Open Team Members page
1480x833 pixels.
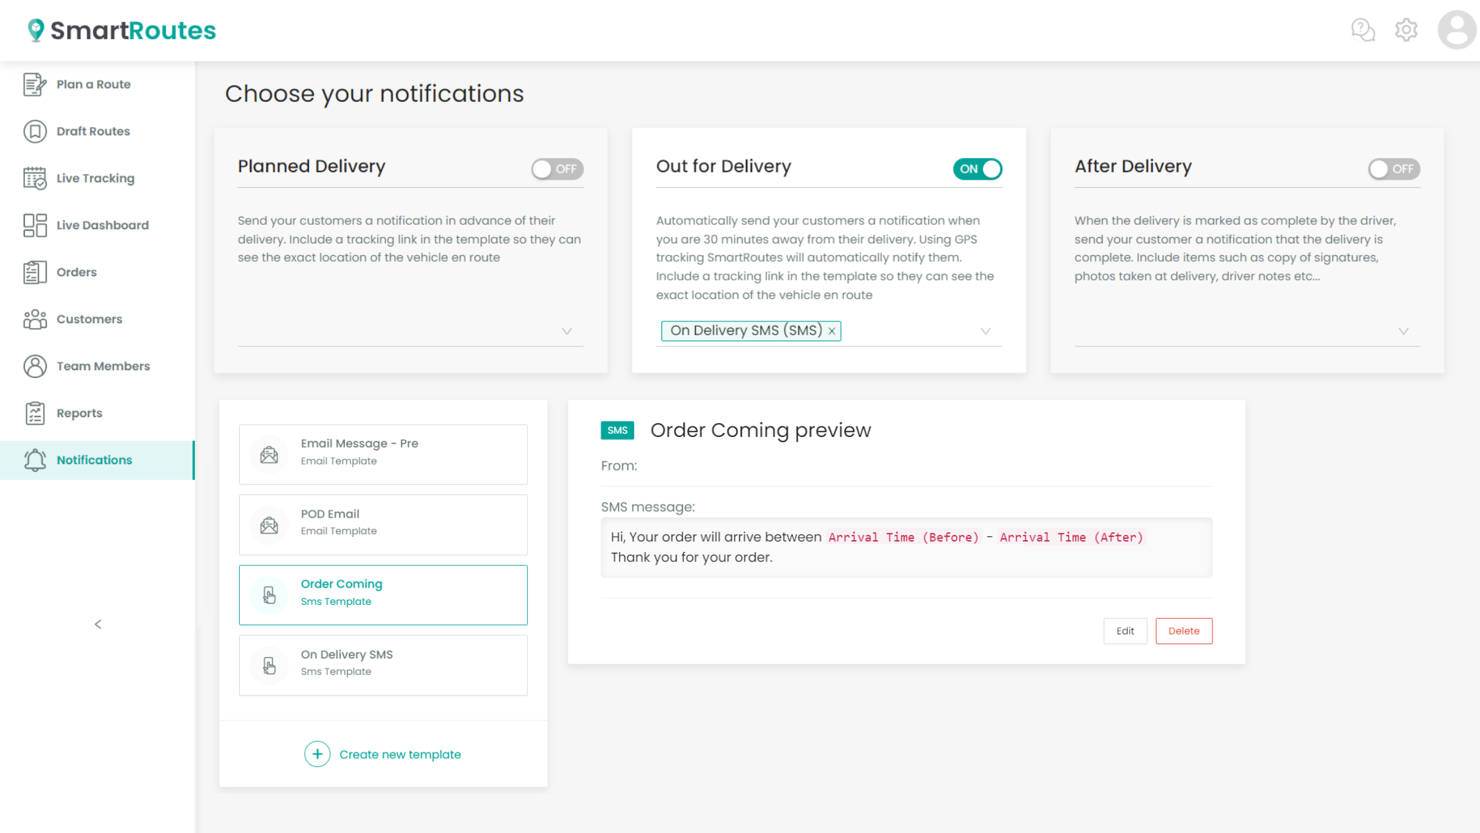[x=97, y=366]
